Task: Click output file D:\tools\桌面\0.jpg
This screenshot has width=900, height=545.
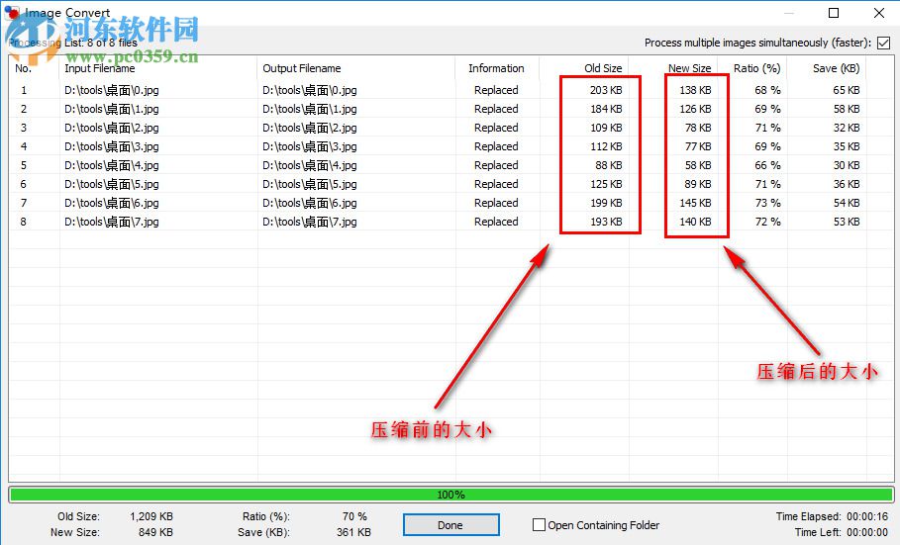Action: pyautogui.click(x=310, y=90)
